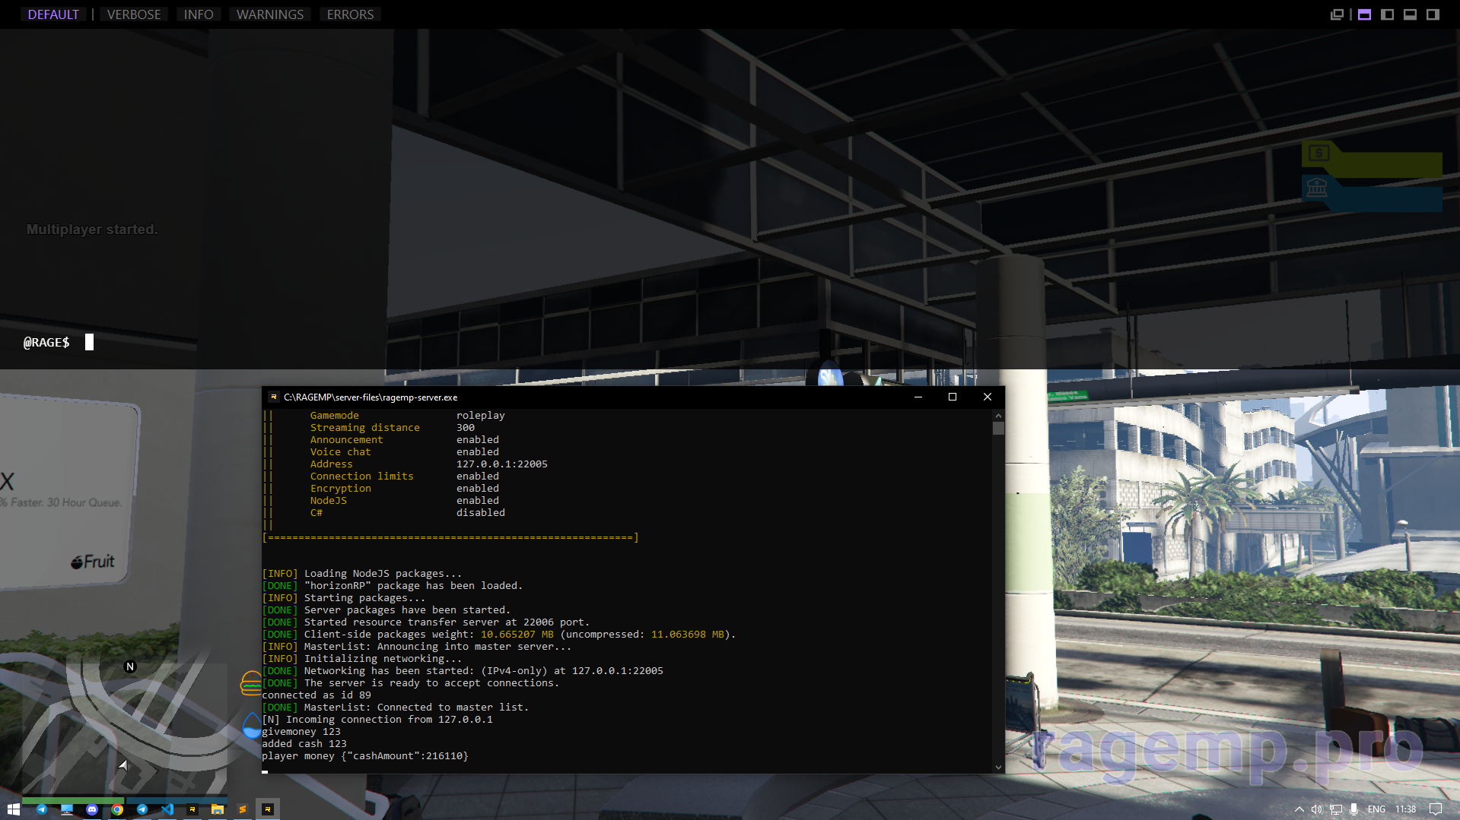
Task: Click the burger hunger indicator icon
Action: click(250, 683)
